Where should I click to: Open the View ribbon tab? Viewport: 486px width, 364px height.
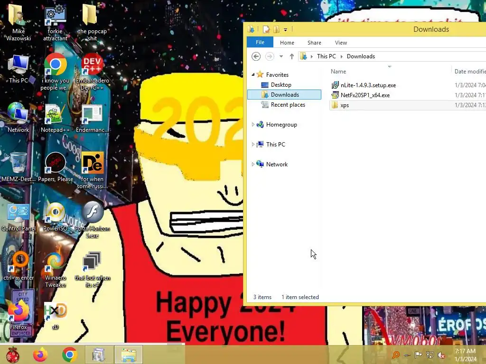(341, 43)
